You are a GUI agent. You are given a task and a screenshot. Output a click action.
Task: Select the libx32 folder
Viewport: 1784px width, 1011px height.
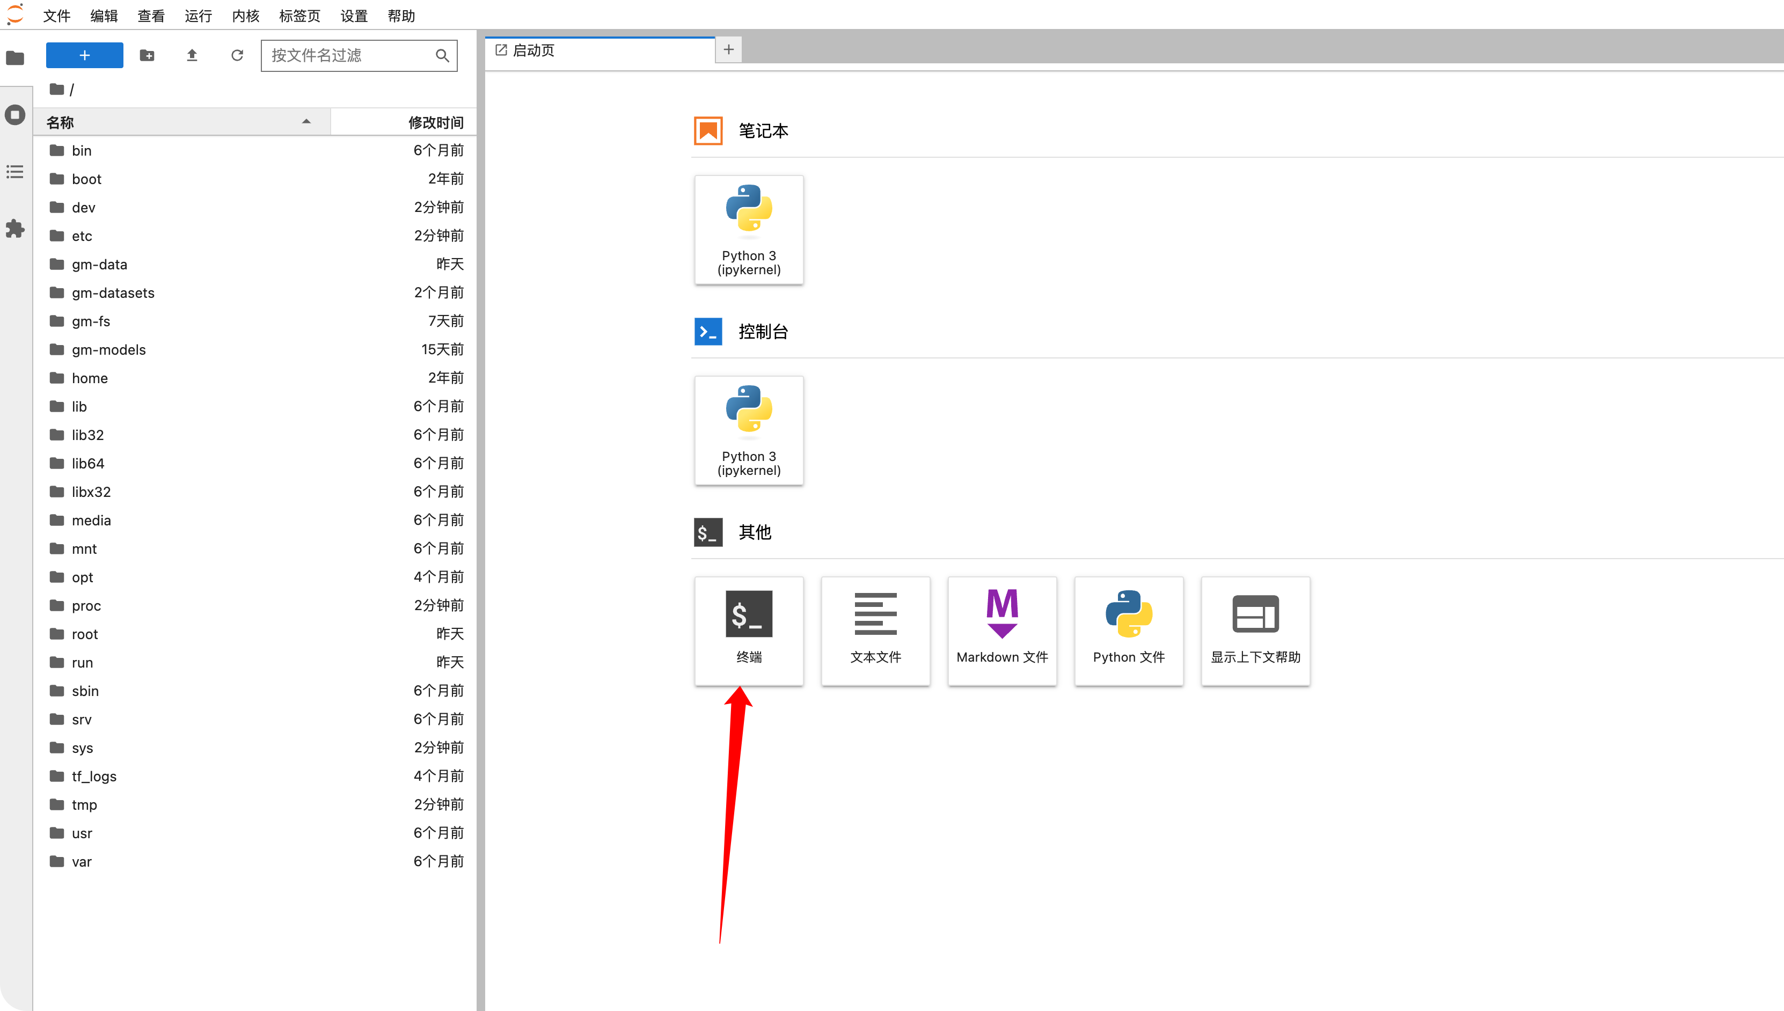(255, 492)
